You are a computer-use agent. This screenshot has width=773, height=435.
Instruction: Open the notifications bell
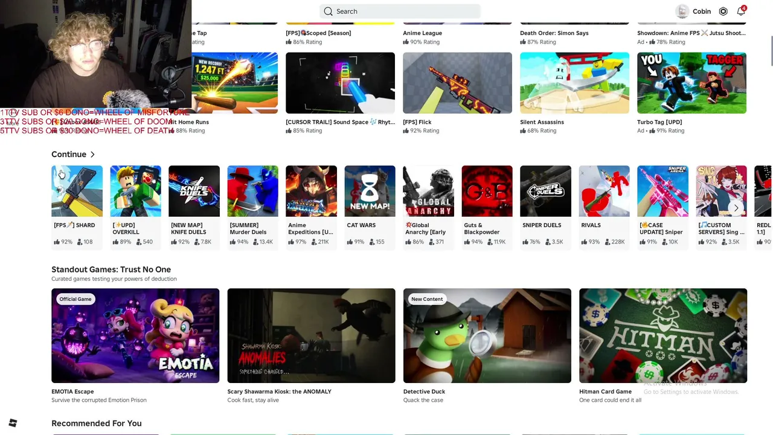[741, 11]
